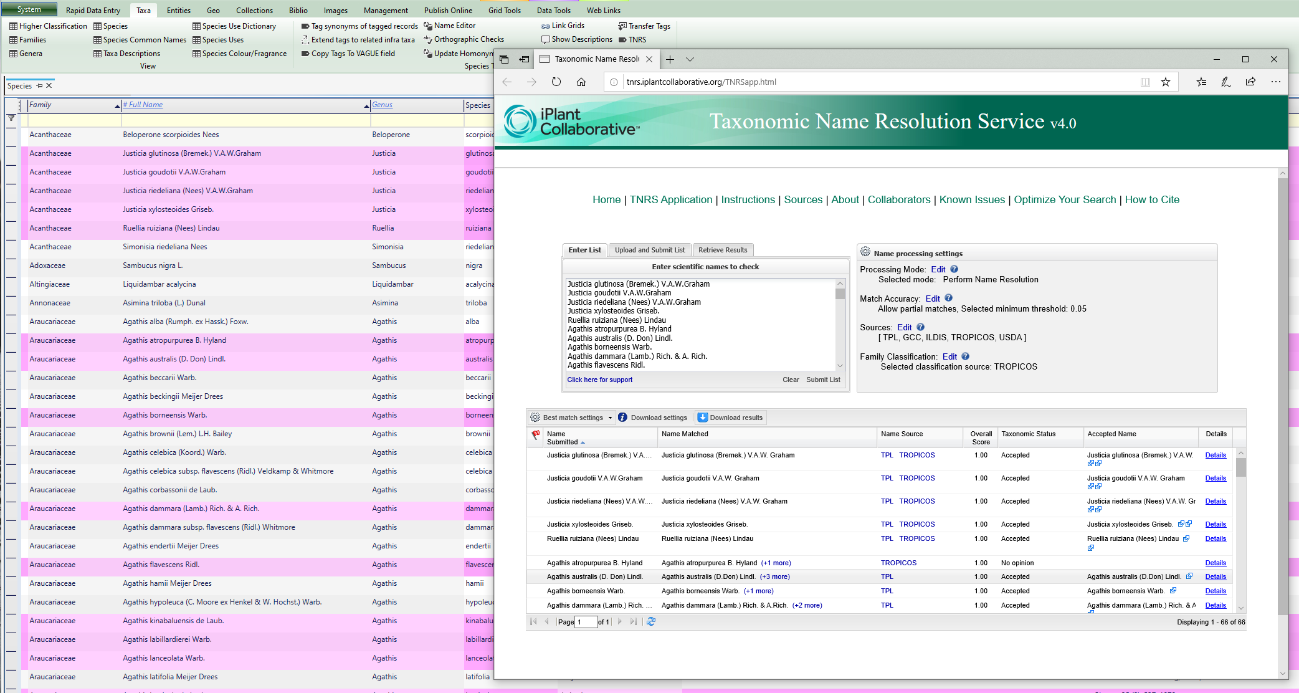
Task: Run Copy Tags To VAGUE field
Action: tap(348, 54)
